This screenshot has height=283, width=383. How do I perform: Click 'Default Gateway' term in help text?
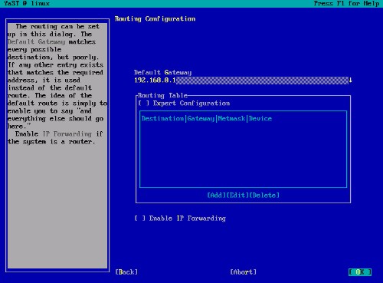(x=36, y=42)
